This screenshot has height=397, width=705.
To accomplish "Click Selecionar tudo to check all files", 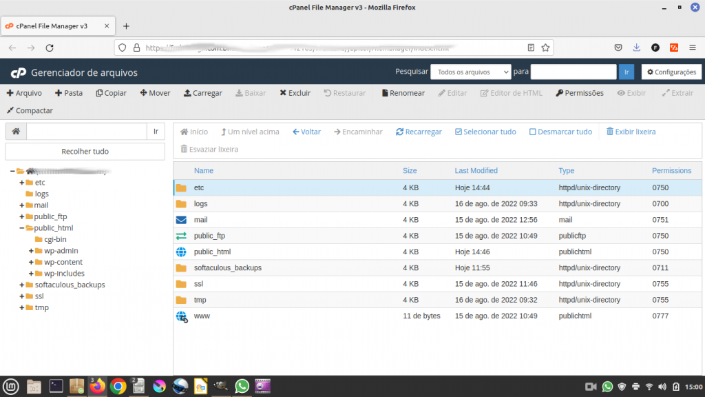I will tap(485, 132).
